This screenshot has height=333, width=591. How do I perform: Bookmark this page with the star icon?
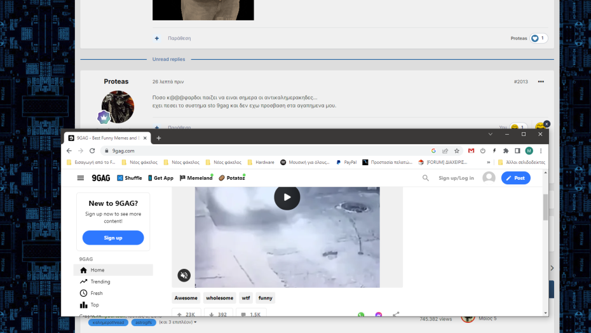click(457, 151)
